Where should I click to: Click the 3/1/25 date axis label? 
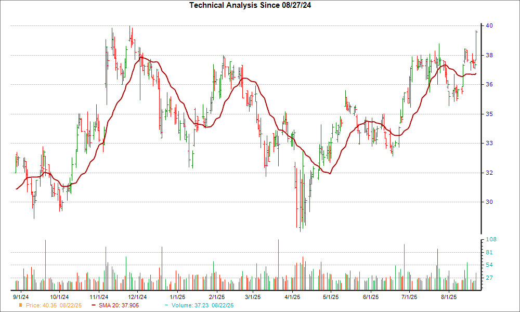[x=253, y=297]
